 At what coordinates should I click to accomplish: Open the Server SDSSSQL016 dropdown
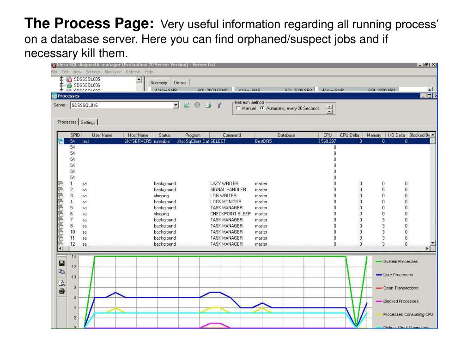tap(176, 105)
